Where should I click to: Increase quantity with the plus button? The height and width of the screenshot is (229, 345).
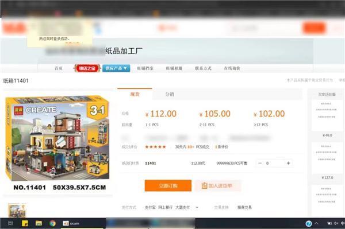(288, 163)
